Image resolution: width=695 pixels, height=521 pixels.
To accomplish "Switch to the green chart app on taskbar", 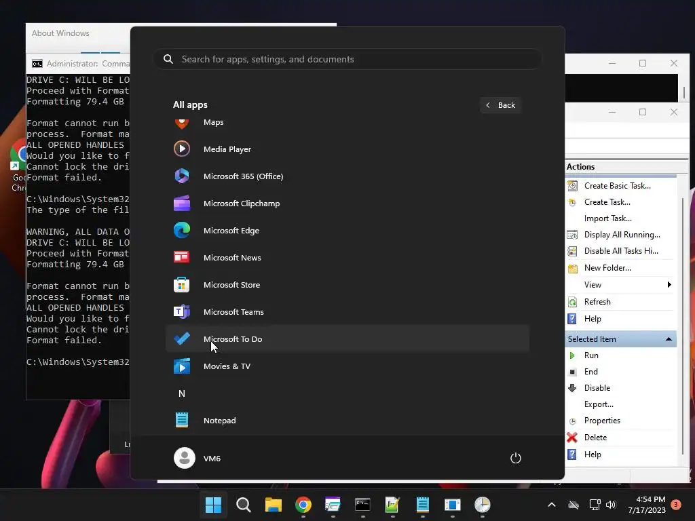I will point(392,505).
